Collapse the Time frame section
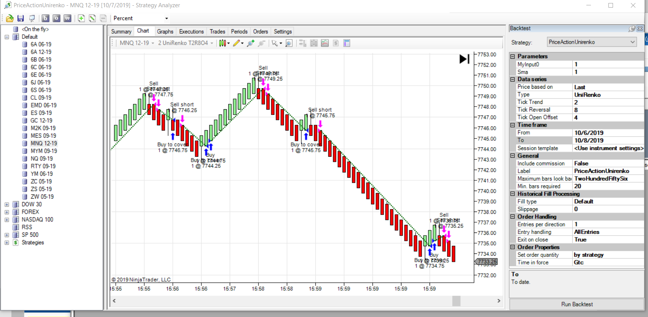The height and width of the screenshot is (317, 648). click(513, 125)
